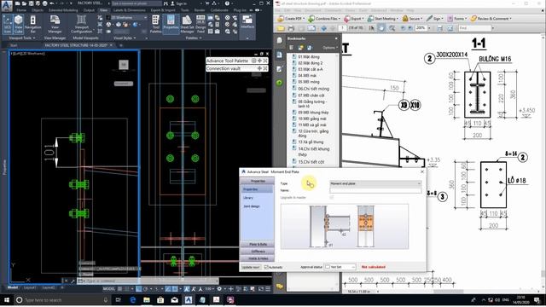Click the Stiffeners section button
Image resolution: width=546 pixels, height=307 pixels.
click(x=258, y=252)
